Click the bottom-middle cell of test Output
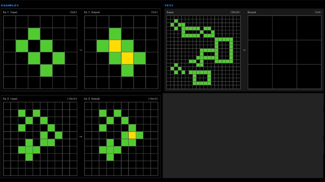This screenshot has width=325, height=182. click(285, 77)
